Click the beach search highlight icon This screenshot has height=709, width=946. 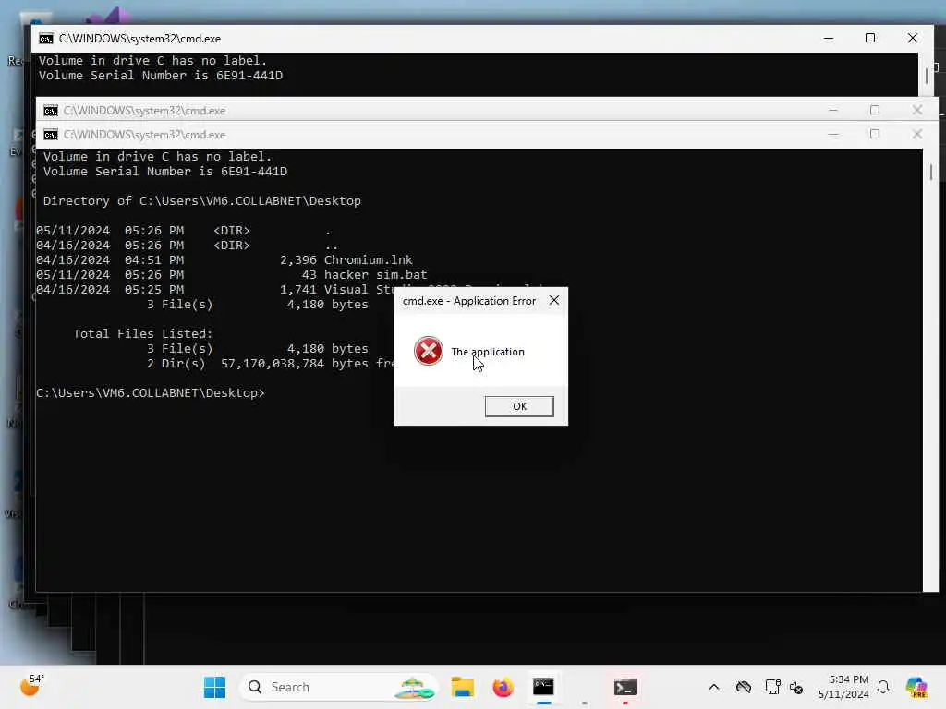pyautogui.click(x=414, y=687)
